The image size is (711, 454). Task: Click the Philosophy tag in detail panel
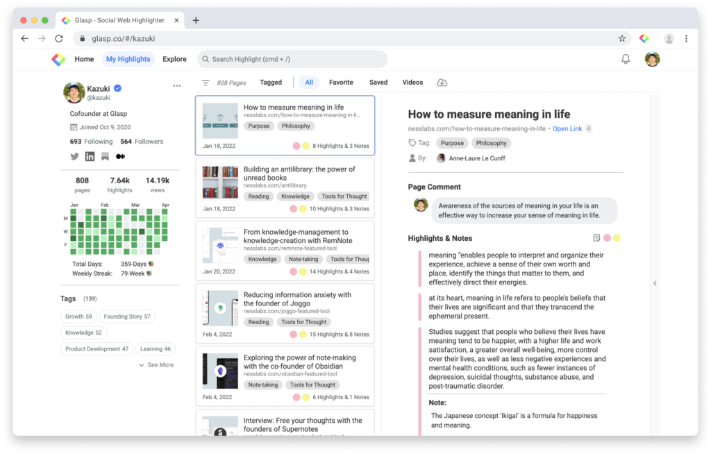coord(491,143)
